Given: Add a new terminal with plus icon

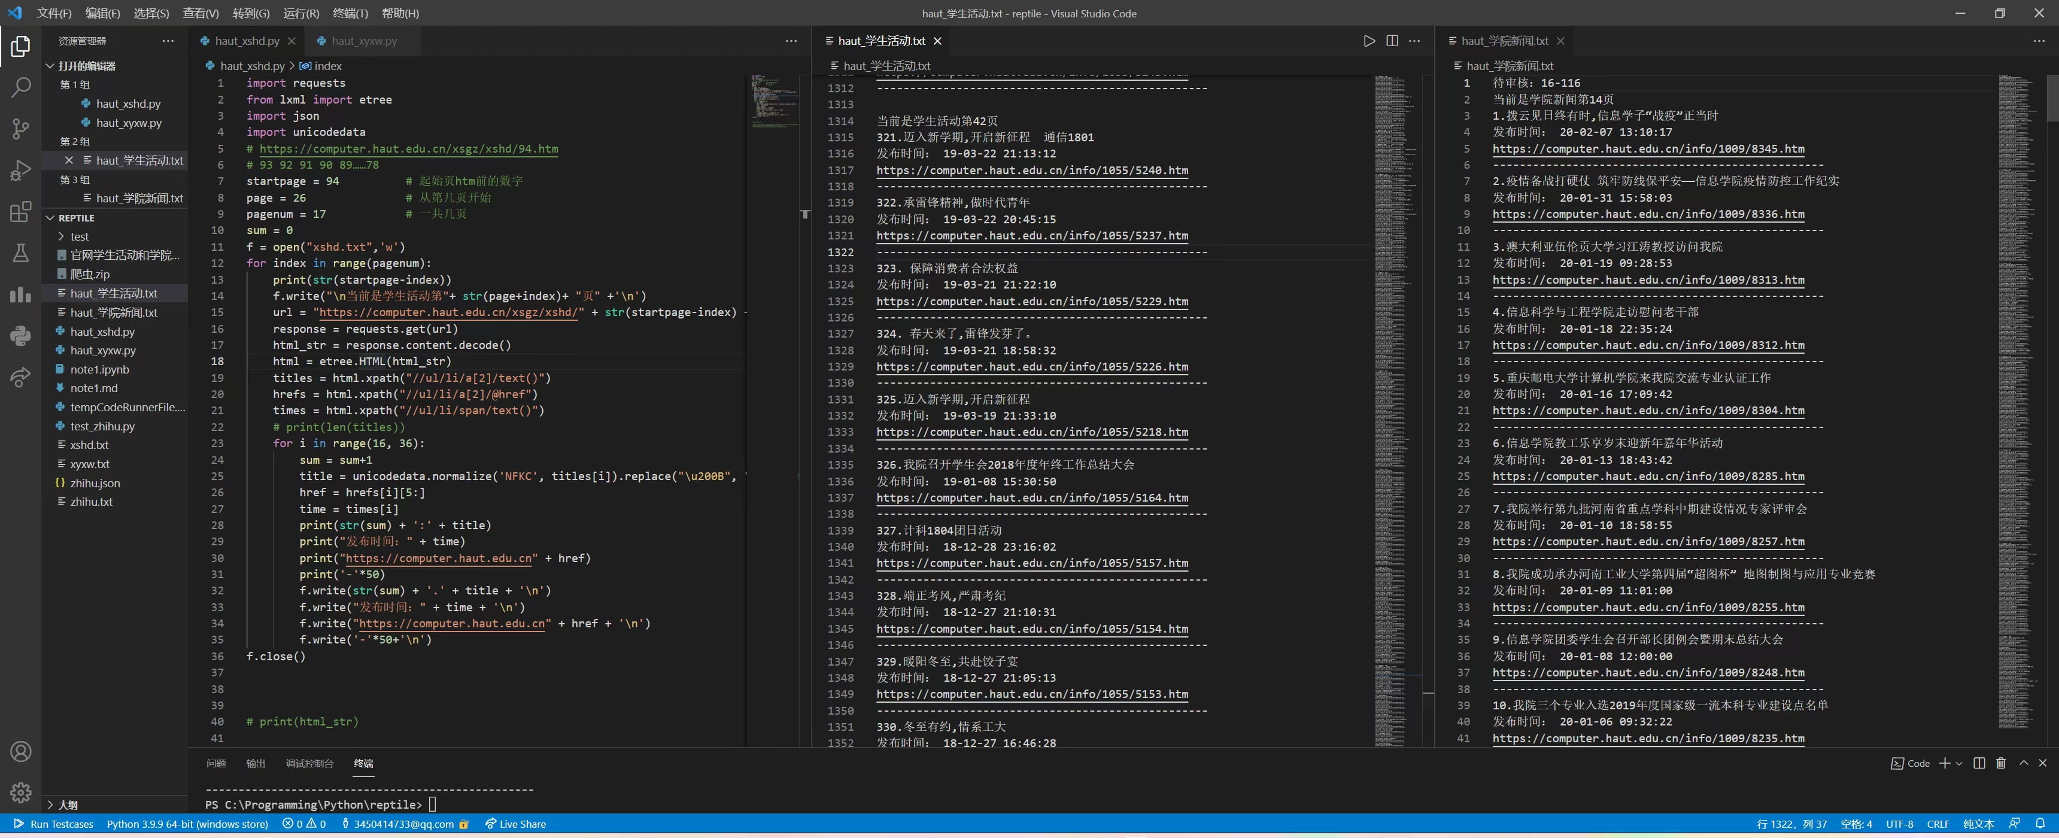Looking at the screenshot, I should [1945, 763].
